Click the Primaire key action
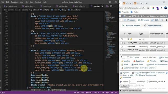The width and height of the screenshot is (168, 94). (x=152, y=61)
